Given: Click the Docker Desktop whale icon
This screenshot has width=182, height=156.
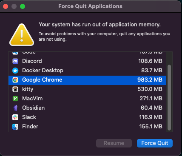Looking at the screenshot, I should 15,71.
